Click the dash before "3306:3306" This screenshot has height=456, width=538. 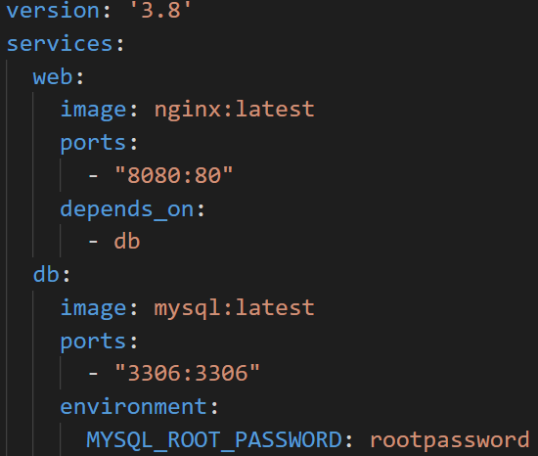pyautogui.click(x=93, y=374)
